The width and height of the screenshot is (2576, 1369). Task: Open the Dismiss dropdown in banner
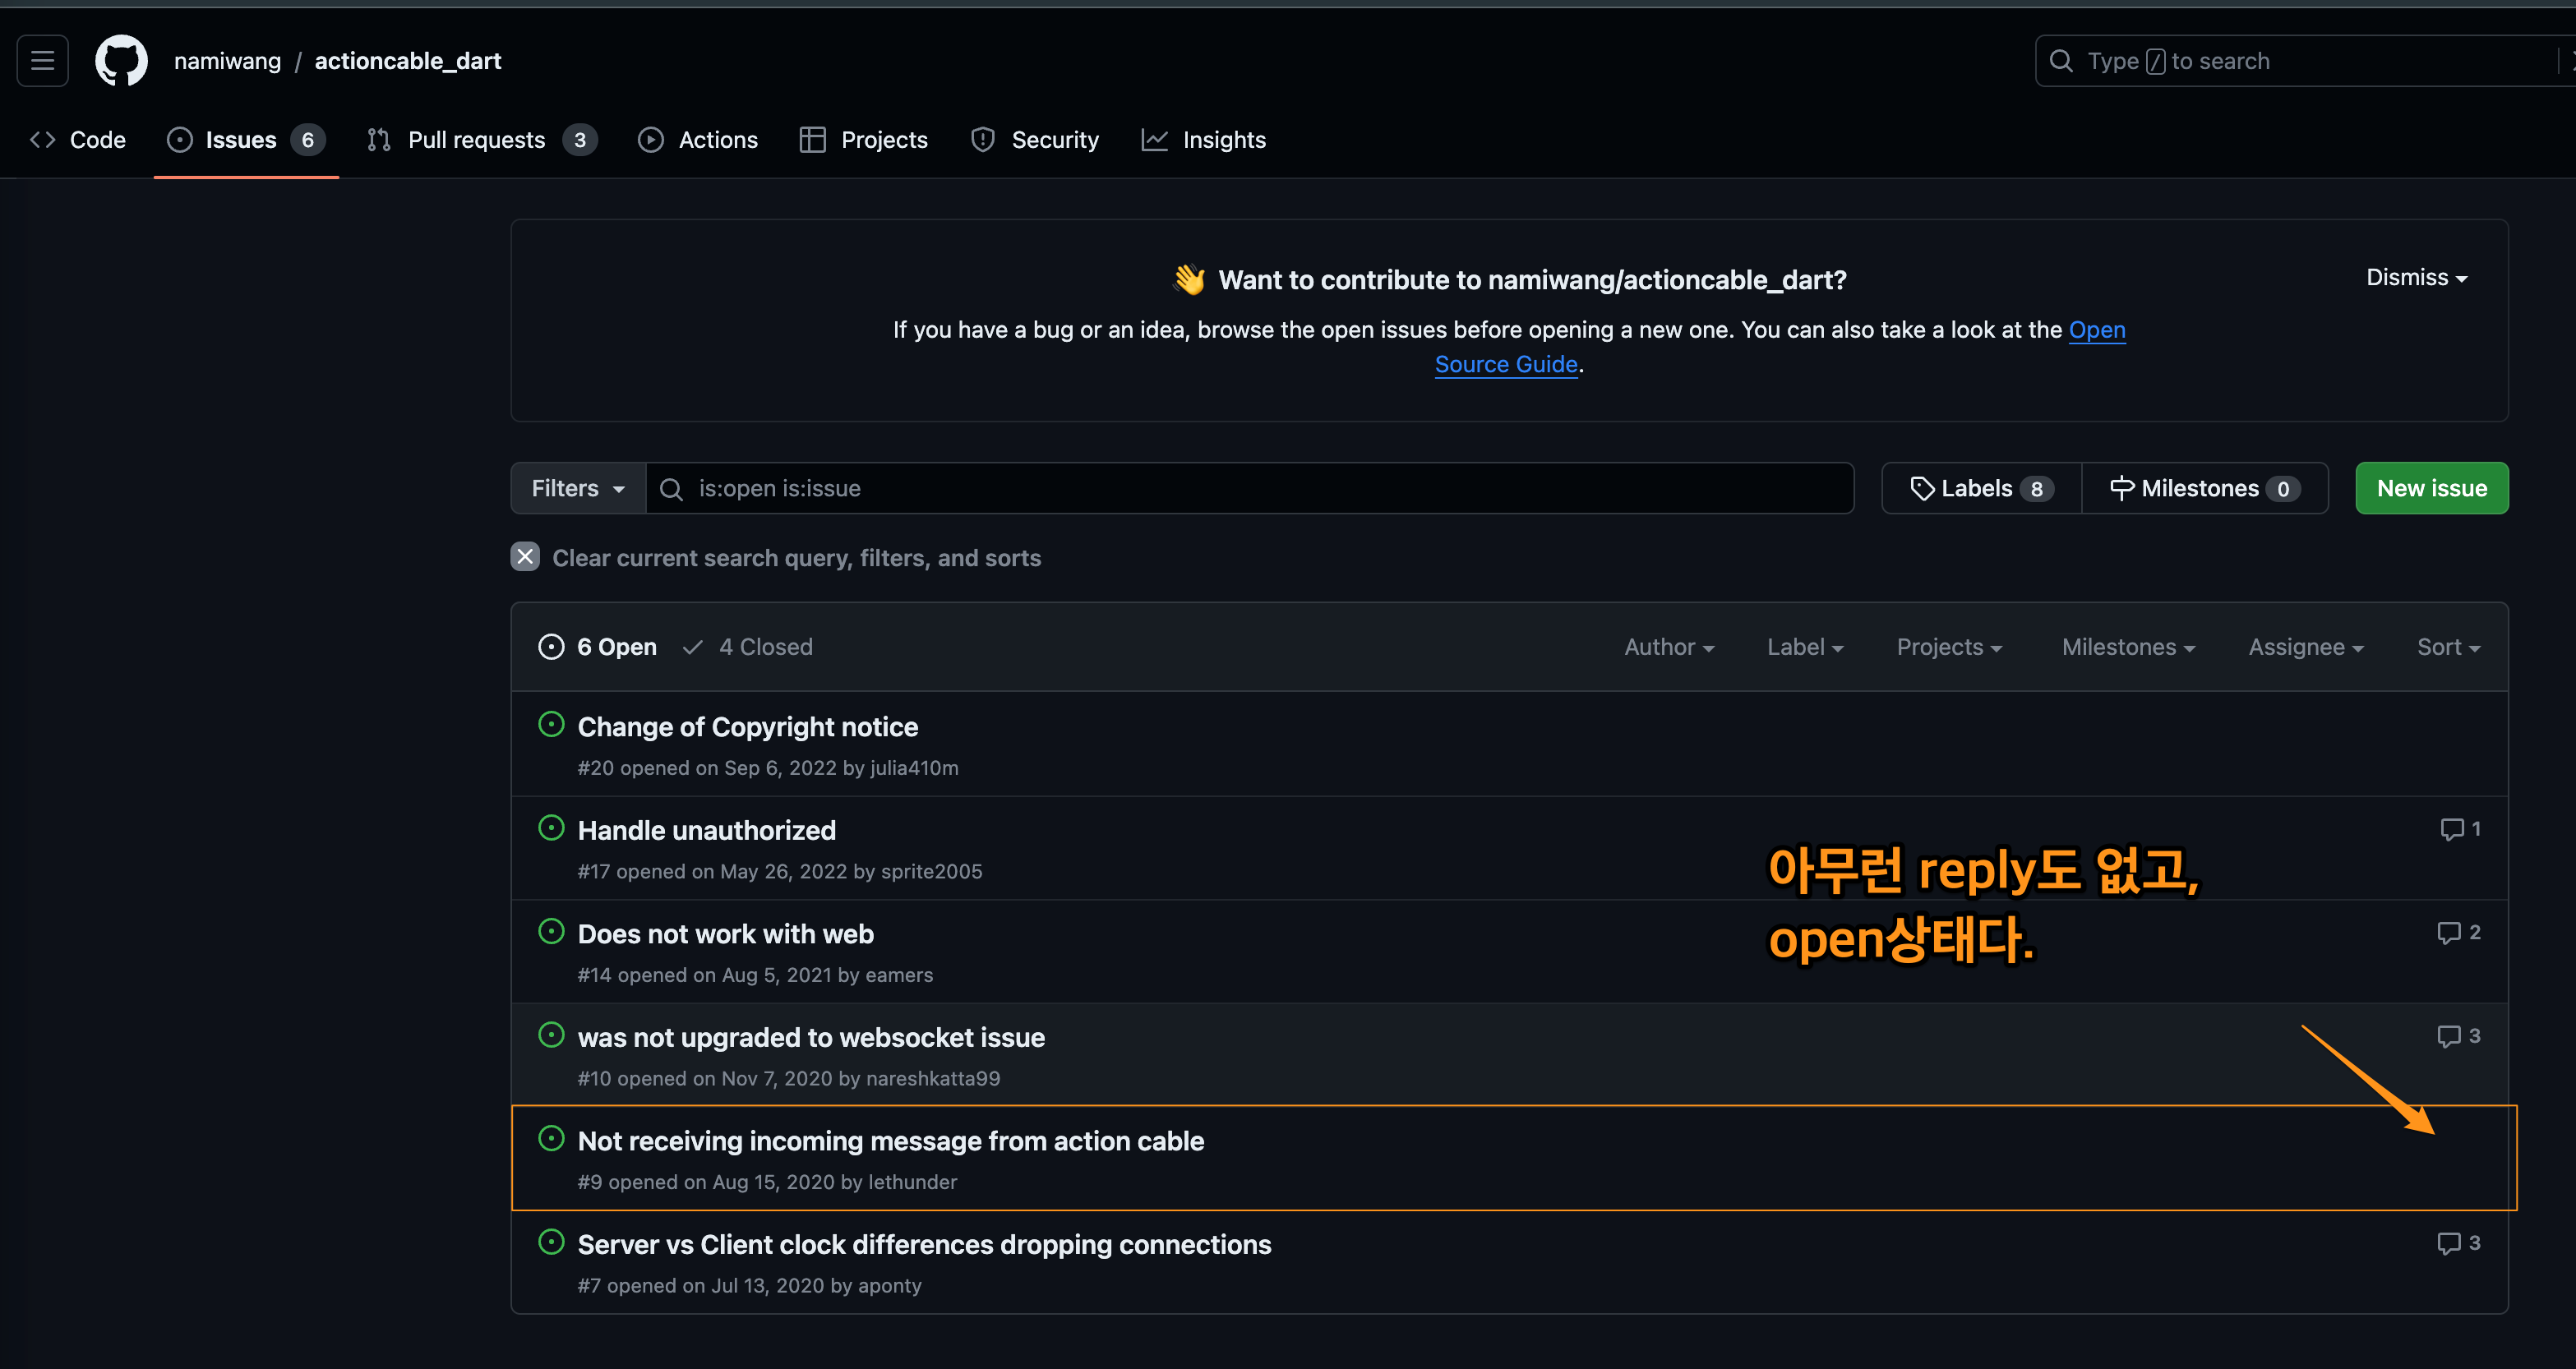coord(2415,277)
